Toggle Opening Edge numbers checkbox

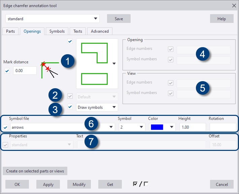[x=171, y=49]
